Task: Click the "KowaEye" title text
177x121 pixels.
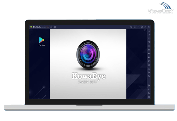Action: tap(89, 76)
